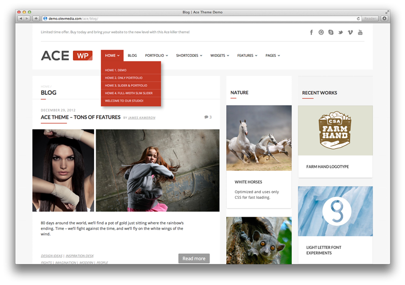Click the ACE WP logo
Screen dimensions: 405x285
click(x=67, y=56)
